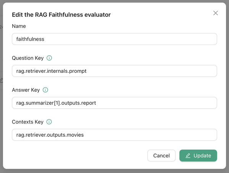Click the "Answer Key" label text

[x=26, y=90]
